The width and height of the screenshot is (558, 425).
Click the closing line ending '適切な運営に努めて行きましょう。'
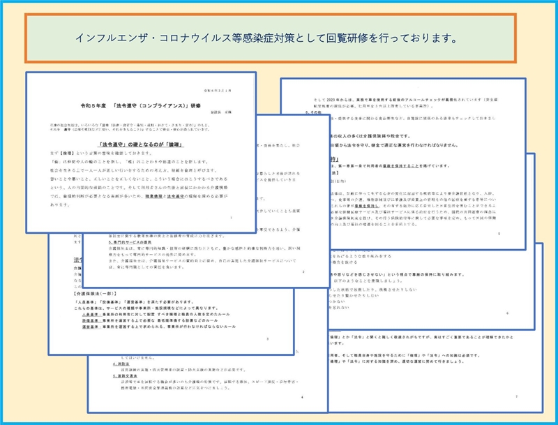[x=398, y=361]
